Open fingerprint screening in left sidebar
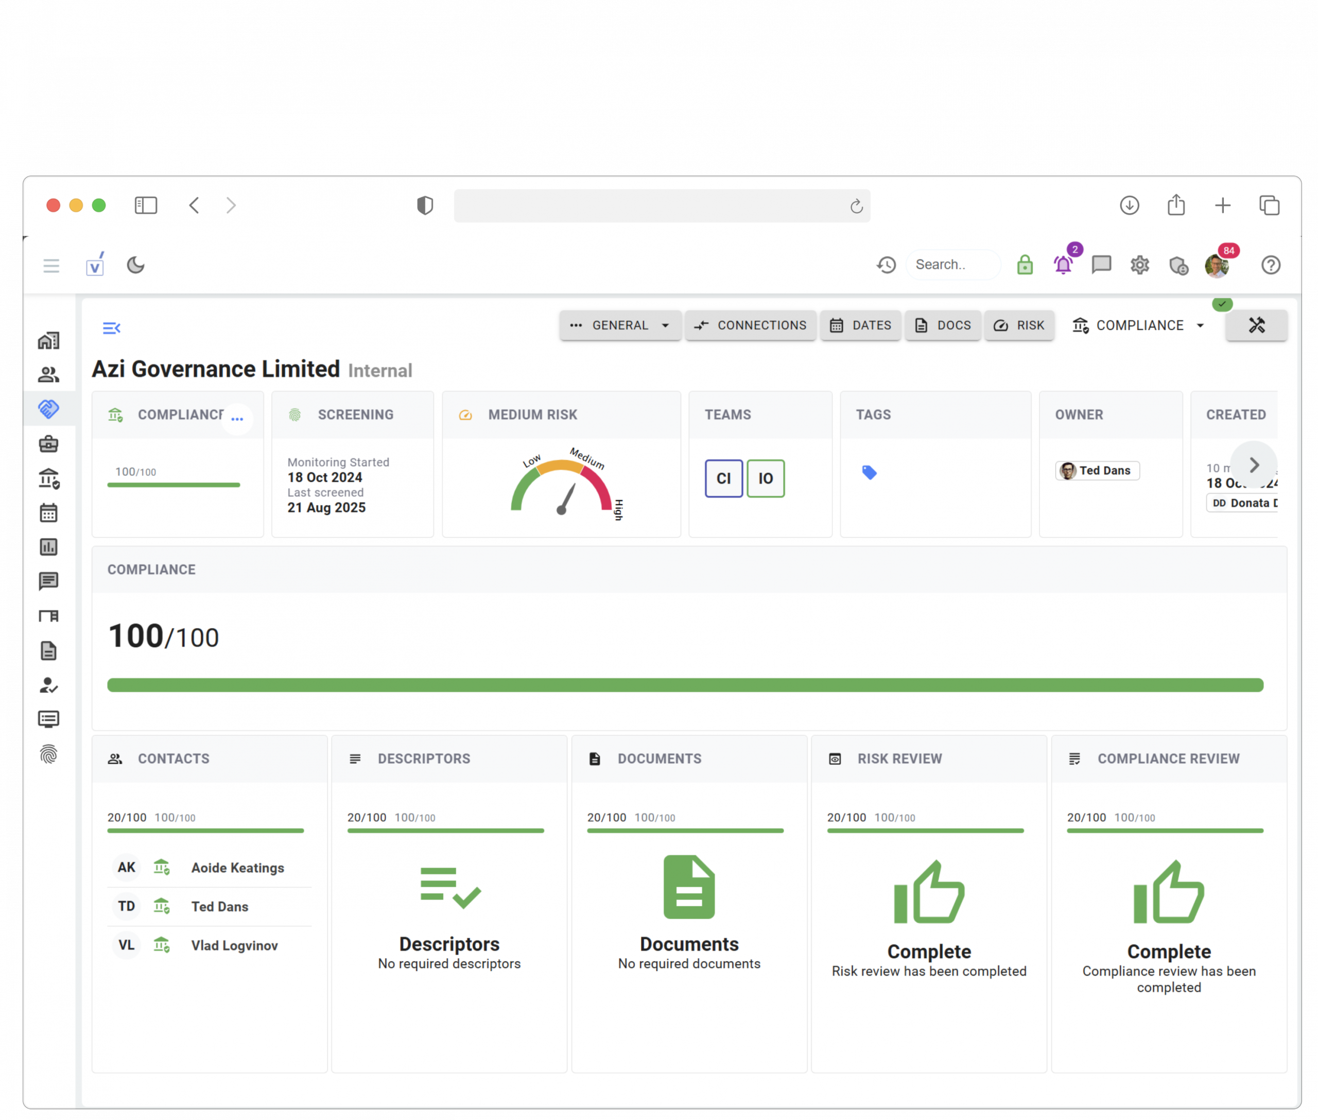Image resolution: width=1318 pixels, height=1120 pixels. (x=49, y=754)
